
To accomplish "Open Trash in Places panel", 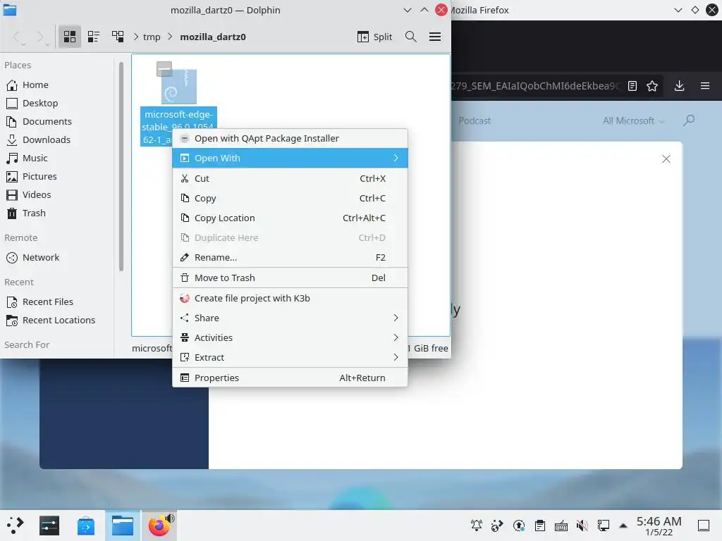I will coord(34,213).
